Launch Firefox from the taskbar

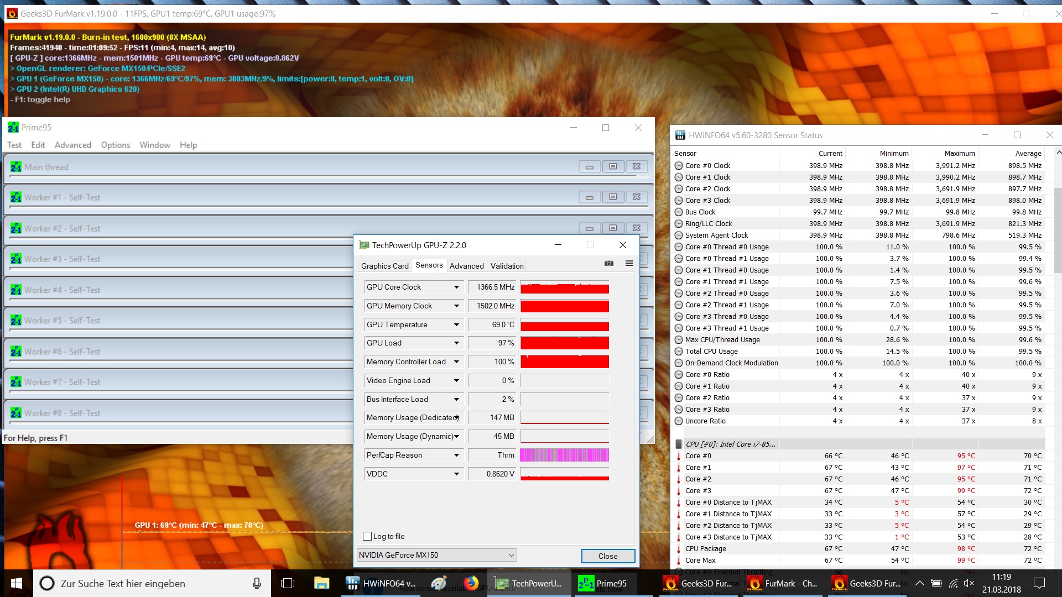pos(471,583)
